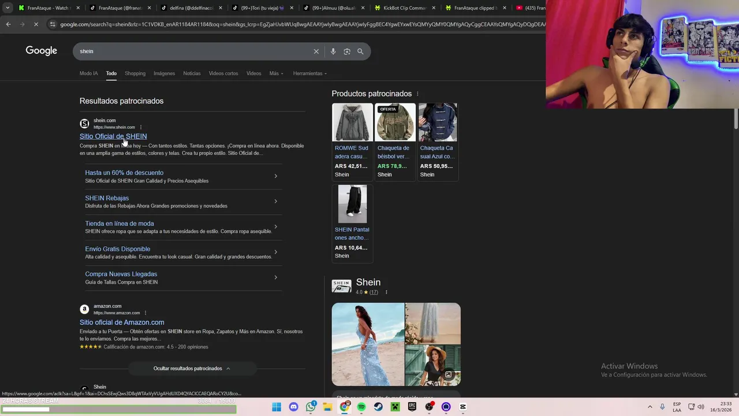Open the volume tray icon
The image size is (739, 416).
701,407
